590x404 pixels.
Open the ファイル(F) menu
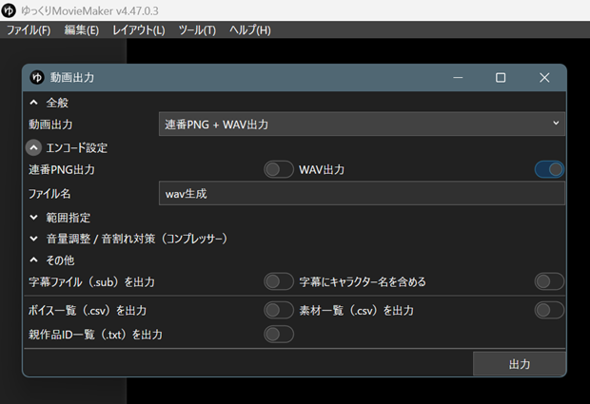click(x=29, y=30)
